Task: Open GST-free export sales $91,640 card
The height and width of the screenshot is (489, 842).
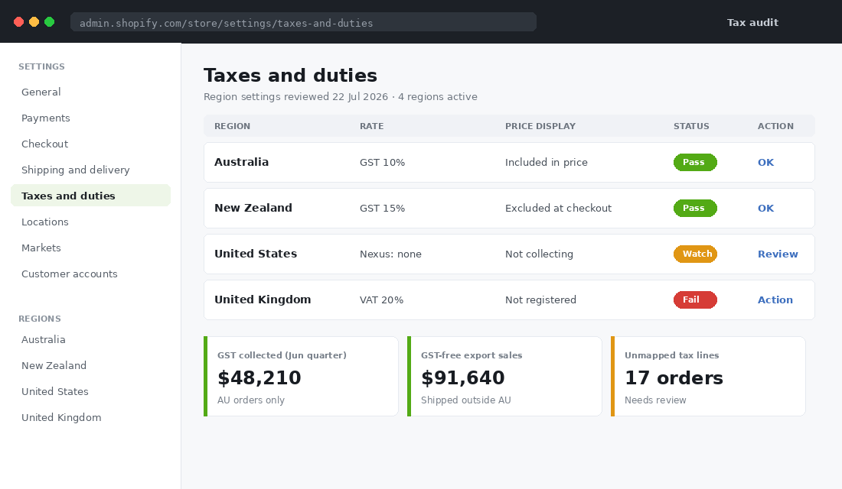Action: click(x=504, y=377)
